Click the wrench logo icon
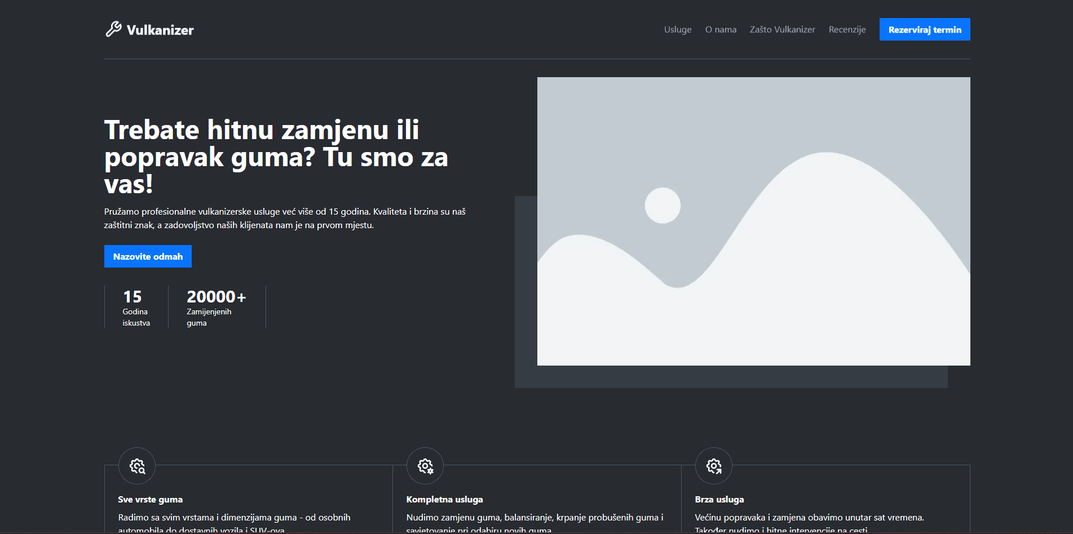The width and height of the screenshot is (1073, 534). point(113,29)
